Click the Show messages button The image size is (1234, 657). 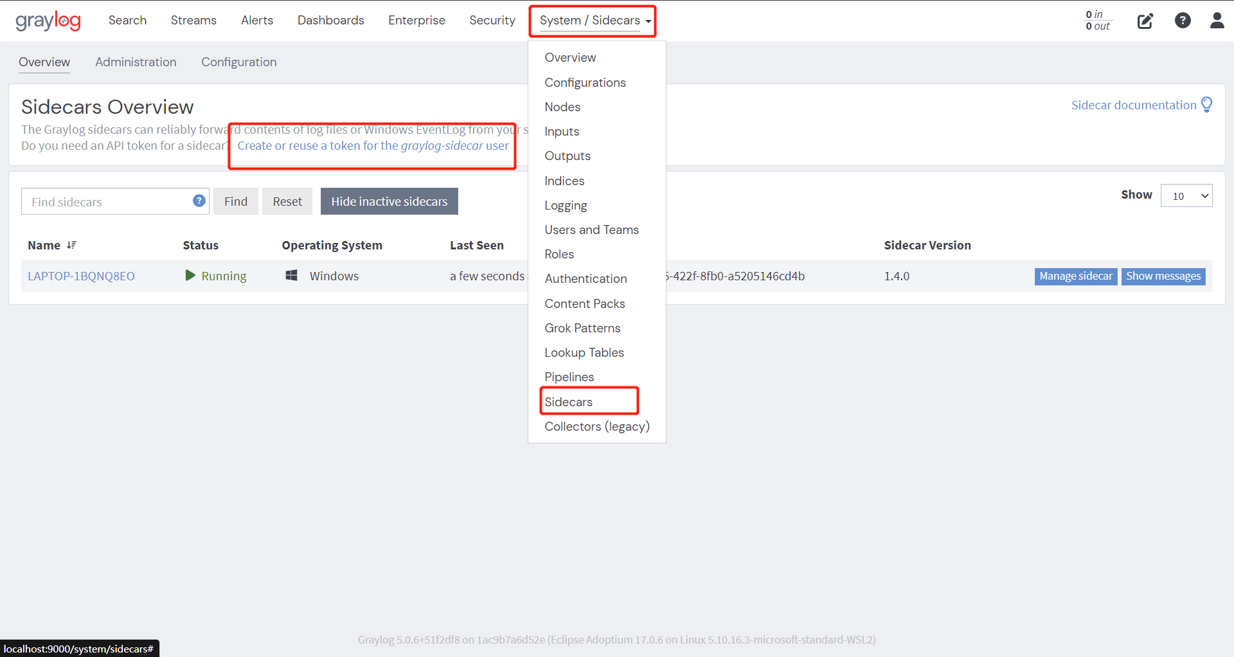pos(1163,276)
